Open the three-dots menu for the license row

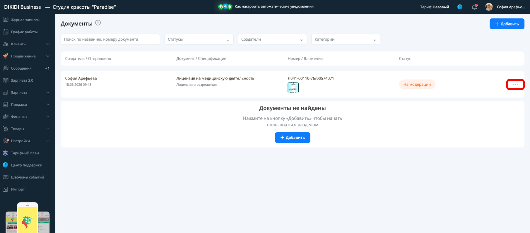tap(516, 85)
